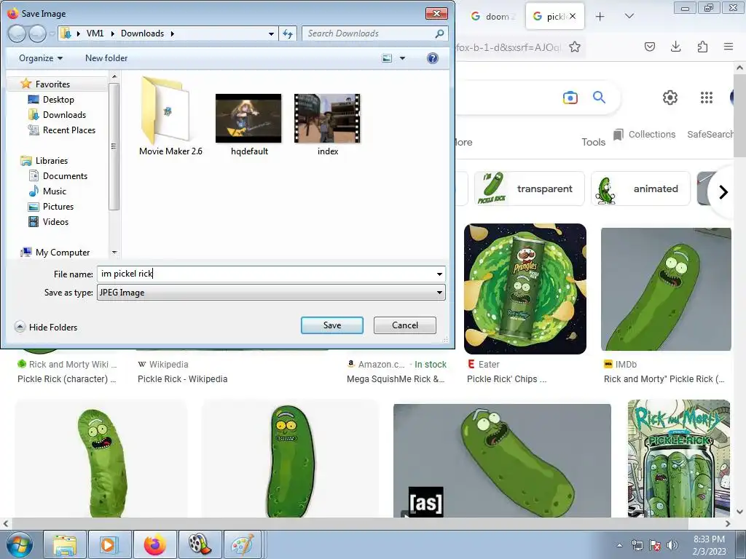Select My Computer in the navigation pane
This screenshot has height=559, width=746.
63,253
